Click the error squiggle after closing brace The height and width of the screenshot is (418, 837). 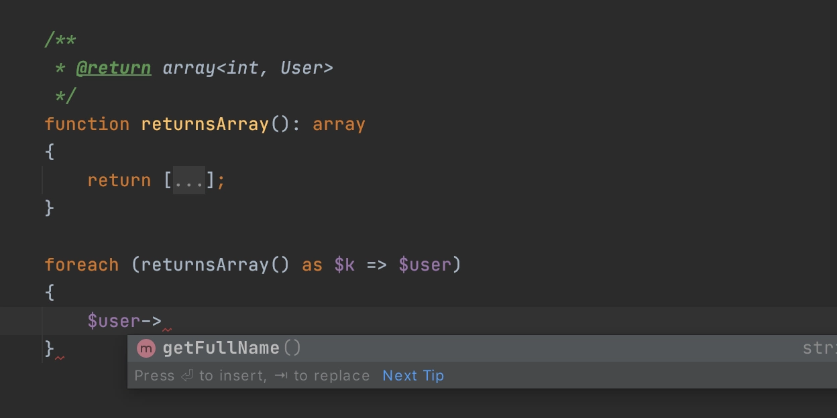[60, 358]
